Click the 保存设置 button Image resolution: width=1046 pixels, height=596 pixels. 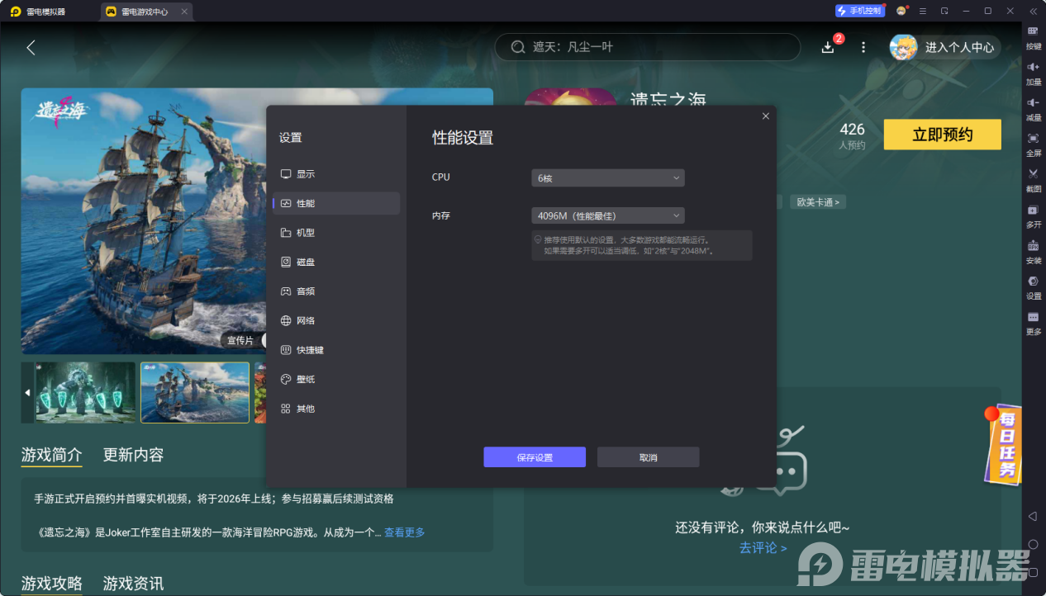[535, 457]
